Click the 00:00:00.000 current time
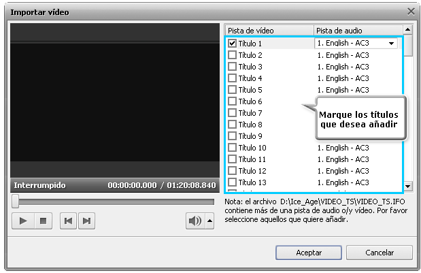This screenshot has width=421, height=273. coord(132,185)
